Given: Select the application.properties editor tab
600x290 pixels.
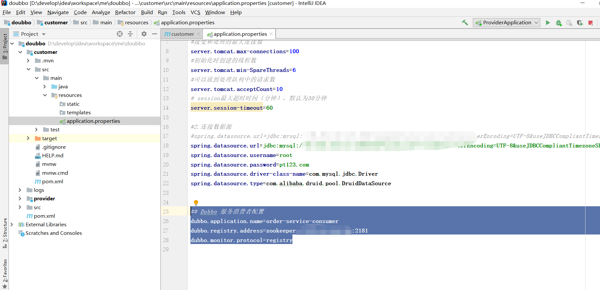Looking at the screenshot, I should tap(239, 34).
